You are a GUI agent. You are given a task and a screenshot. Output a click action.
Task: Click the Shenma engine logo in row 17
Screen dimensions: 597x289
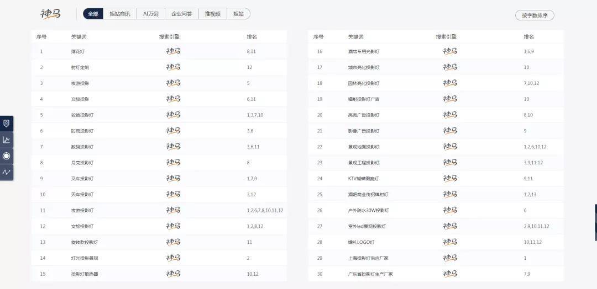tap(450, 67)
